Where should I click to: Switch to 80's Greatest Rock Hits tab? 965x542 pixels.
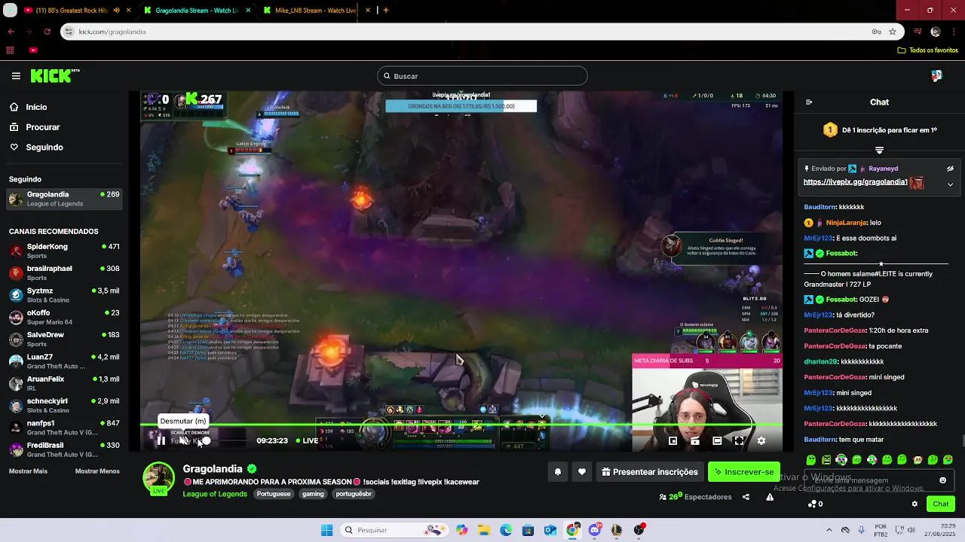pos(75,11)
